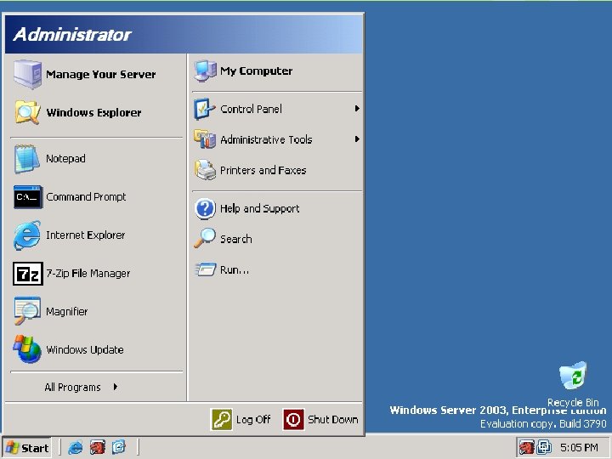This screenshot has height=459, width=612.
Task: Click the Control Panel checkmark icon
Action: pos(205,109)
